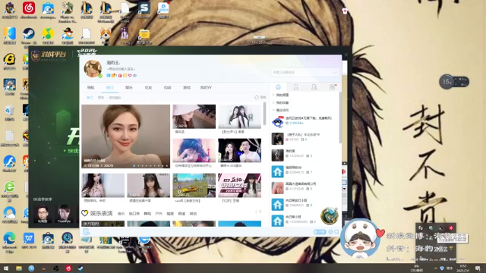Click the search magnifier in YY bottom bar

pyautogui.click(x=336, y=231)
